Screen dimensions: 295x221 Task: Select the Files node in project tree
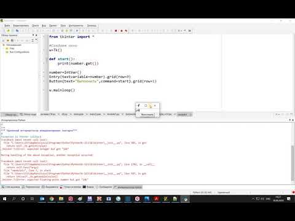pyautogui.click(x=12, y=48)
